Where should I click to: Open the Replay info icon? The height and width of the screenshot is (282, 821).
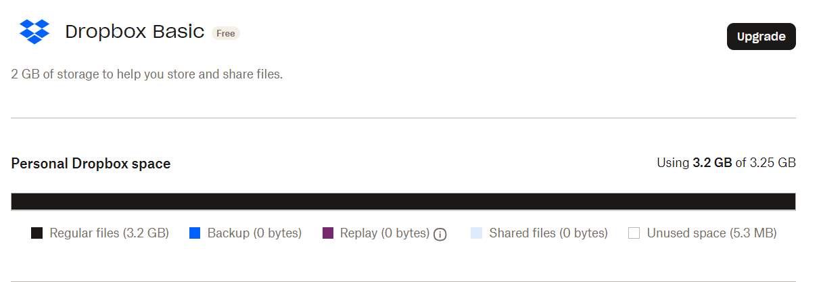click(440, 235)
